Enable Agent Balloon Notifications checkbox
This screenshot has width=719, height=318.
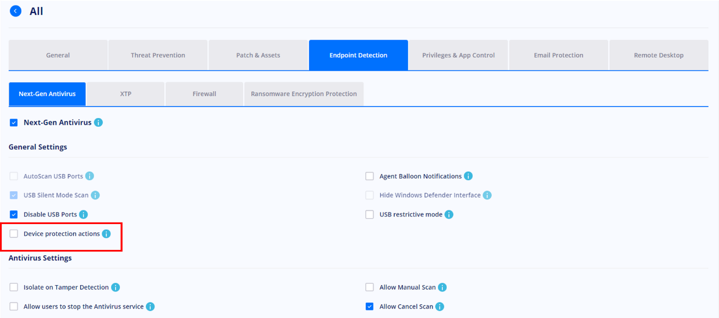click(x=370, y=176)
